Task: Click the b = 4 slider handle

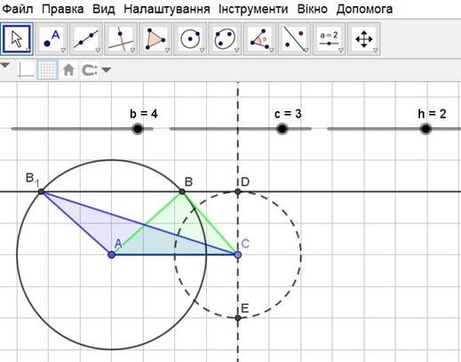Action: click(x=138, y=129)
